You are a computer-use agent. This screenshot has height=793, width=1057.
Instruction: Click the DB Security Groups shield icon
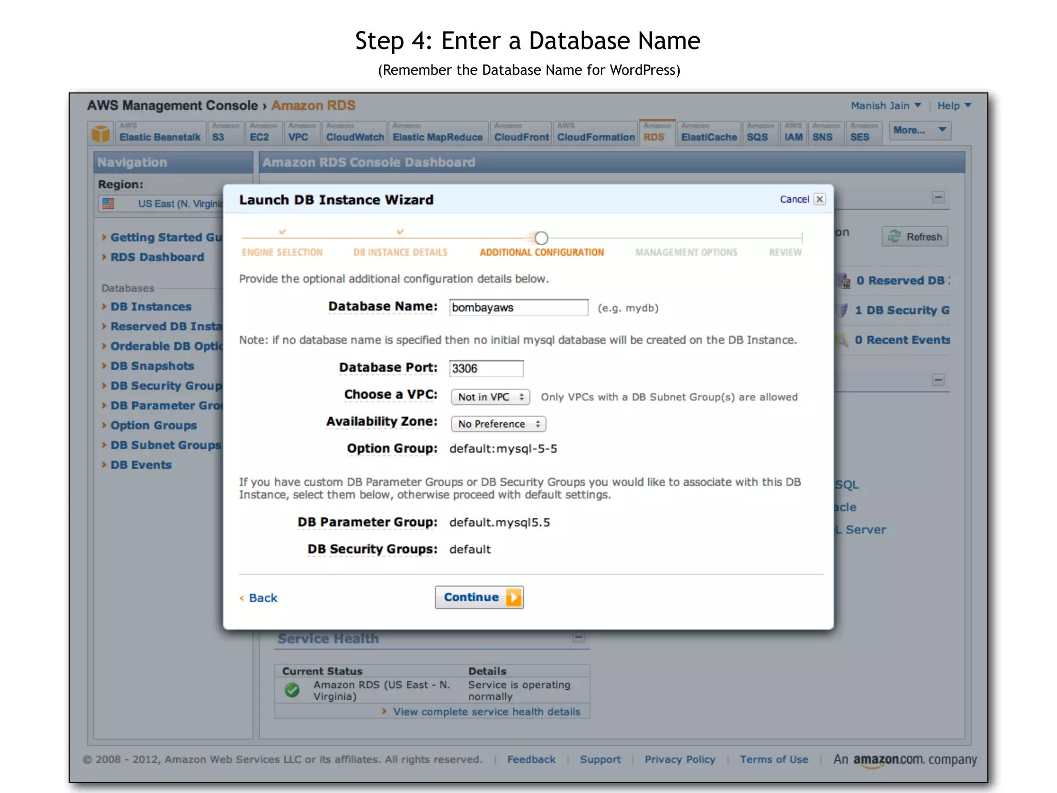tap(842, 310)
